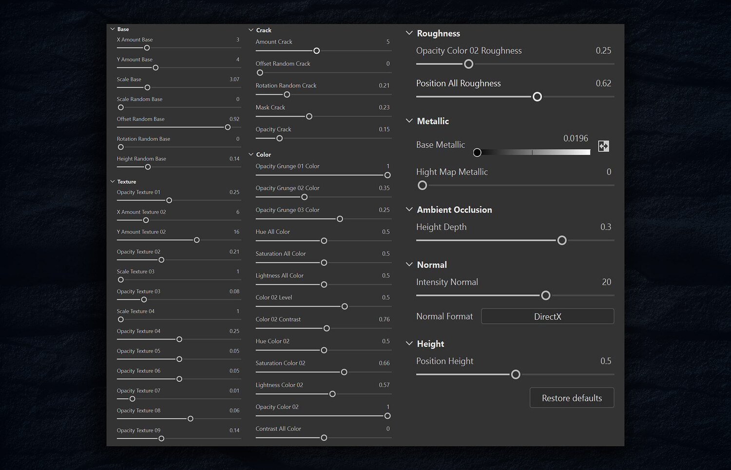Collapse the Ambient Occlusion section
This screenshot has height=470, width=731.
click(409, 210)
